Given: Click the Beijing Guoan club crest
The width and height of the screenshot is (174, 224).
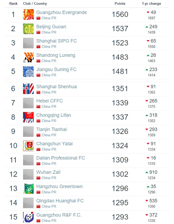Looking at the screenshot, I should pos(28,29).
